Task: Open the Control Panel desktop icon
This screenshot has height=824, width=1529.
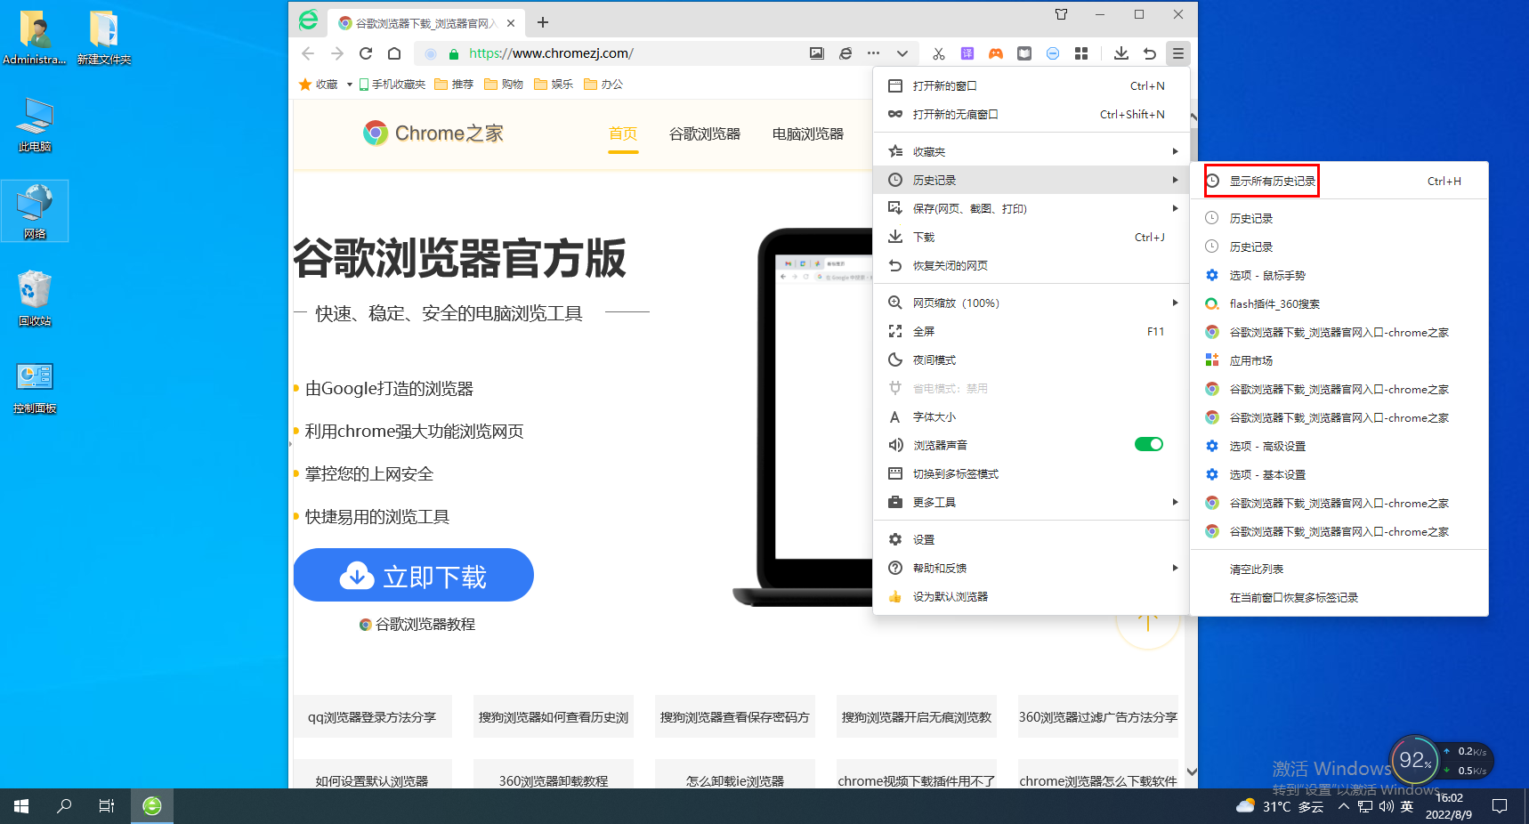Action: pyautogui.click(x=35, y=388)
